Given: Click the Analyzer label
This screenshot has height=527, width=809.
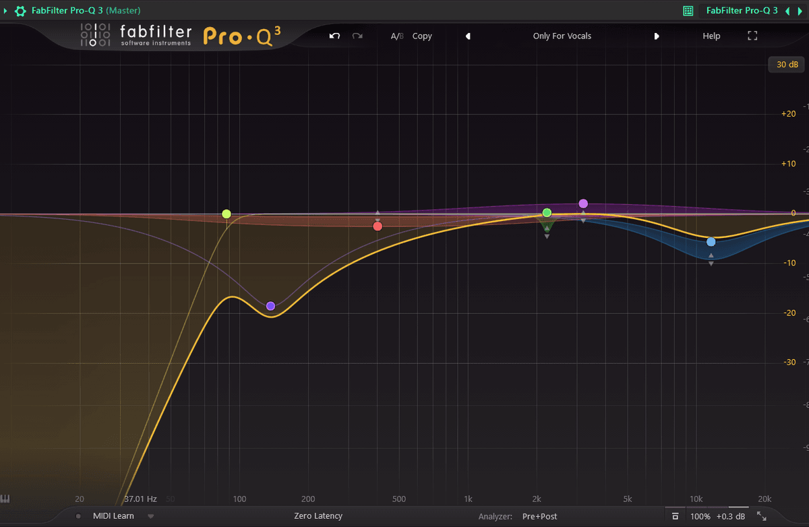Looking at the screenshot, I should 496,516.
